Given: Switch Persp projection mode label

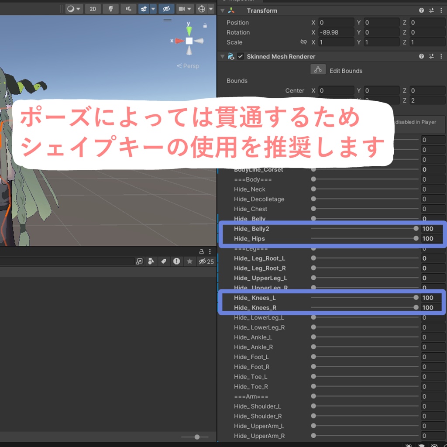Looking at the screenshot, I should pos(188,66).
